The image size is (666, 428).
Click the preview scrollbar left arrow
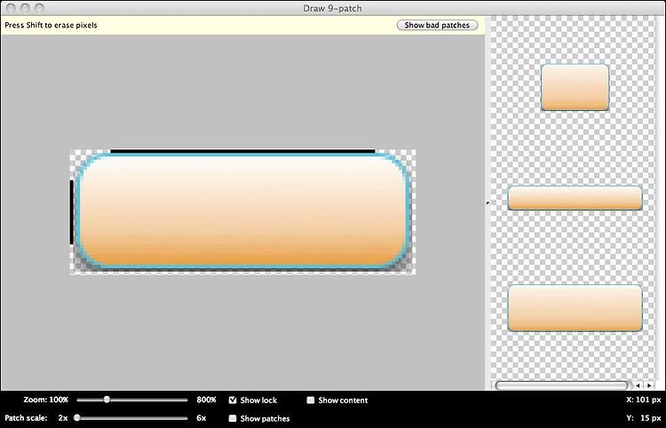pos(638,385)
